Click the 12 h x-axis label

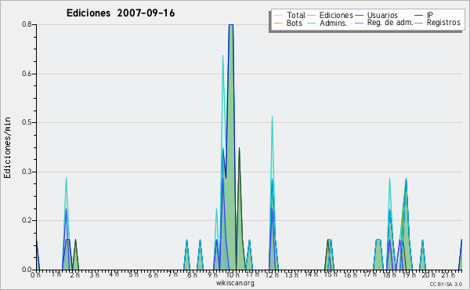[273, 274]
